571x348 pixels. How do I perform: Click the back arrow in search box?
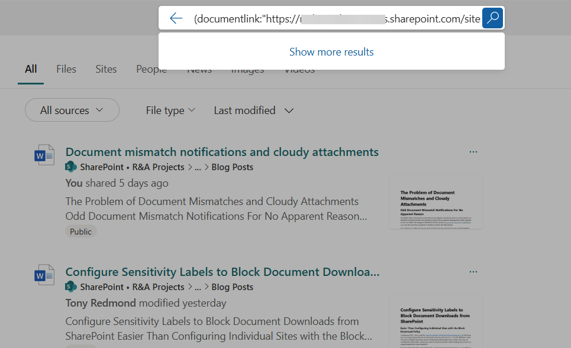point(176,18)
